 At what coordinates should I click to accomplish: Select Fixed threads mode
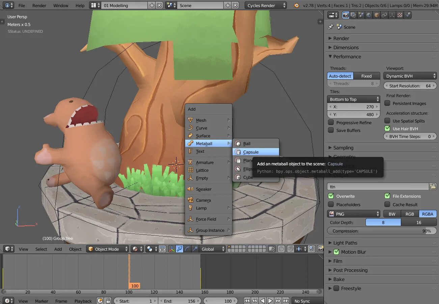(x=366, y=76)
